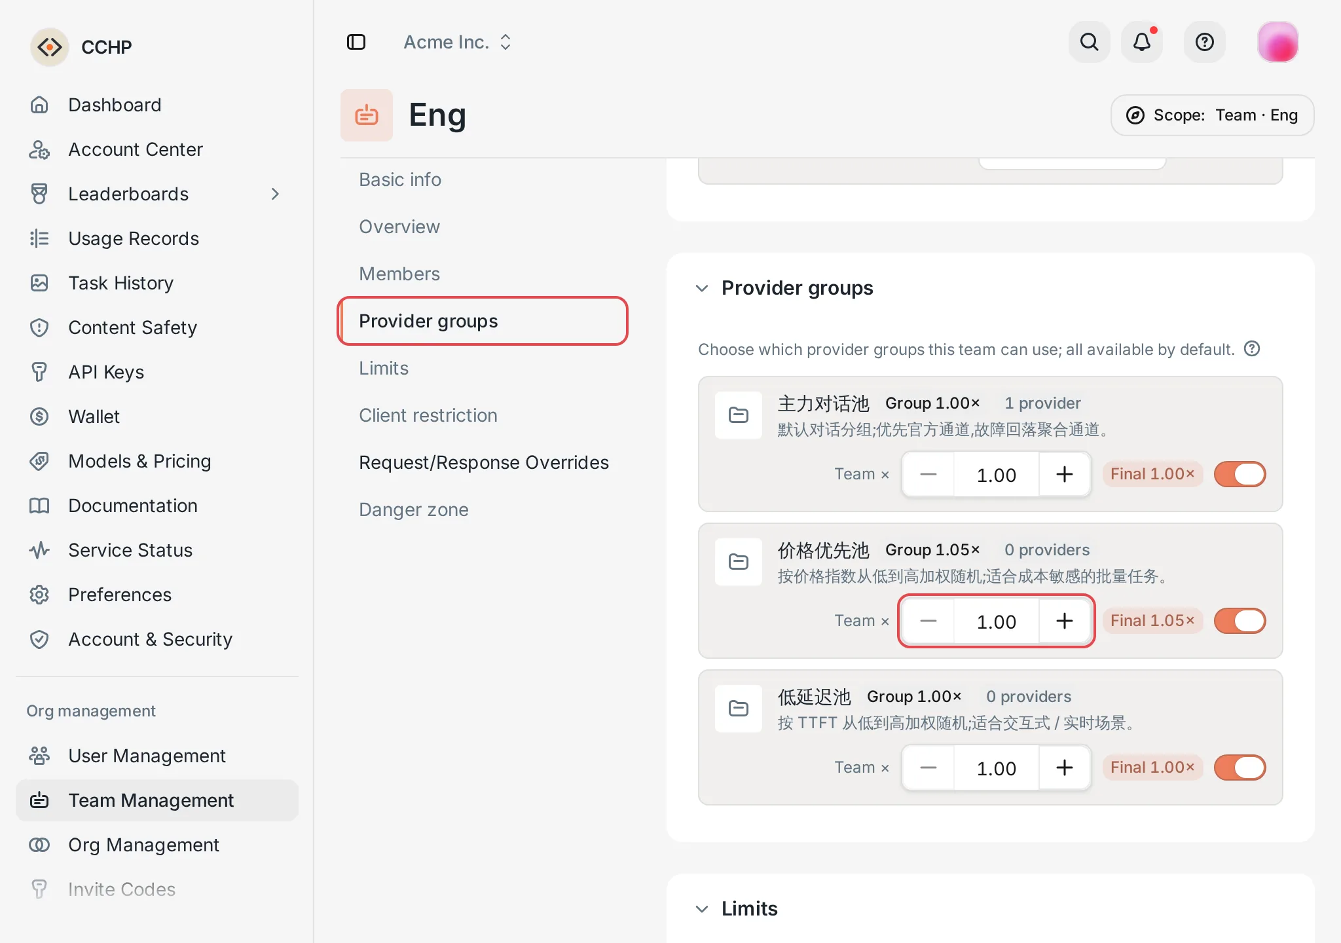Expand the Leaderboards submenu chevron
This screenshot has width=1341, height=943.
(275, 194)
